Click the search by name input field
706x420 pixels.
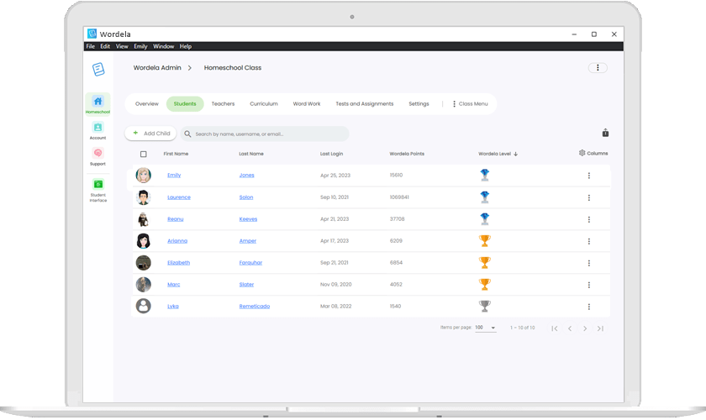point(265,134)
